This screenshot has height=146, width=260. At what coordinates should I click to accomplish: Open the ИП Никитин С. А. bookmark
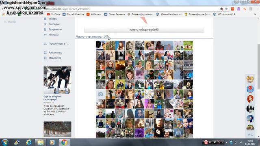[224, 14]
